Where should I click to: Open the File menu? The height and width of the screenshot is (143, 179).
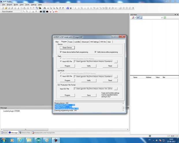(3, 5)
